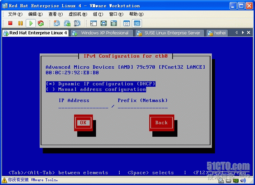Click the Take Snapshot clock icon
Image resolution: width=255 pixels, height=185 pixels.
tap(57, 23)
